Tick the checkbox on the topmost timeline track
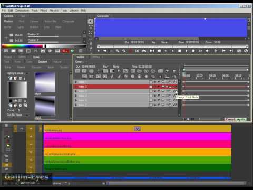Image resolution: width=253 pixels, height=190 pixels. [x=151, y=82]
